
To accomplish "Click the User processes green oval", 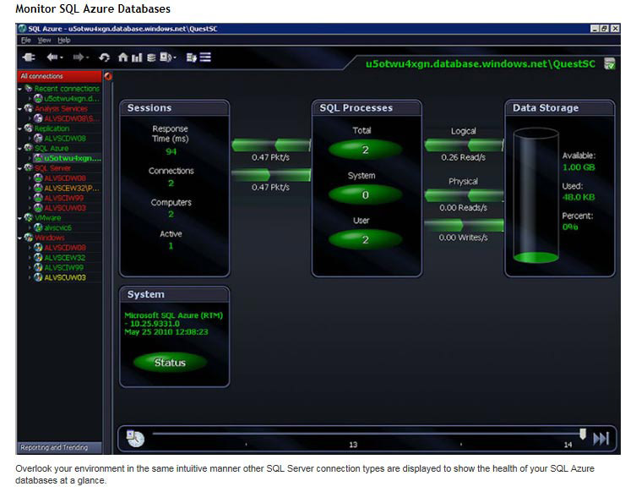I will (365, 240).
